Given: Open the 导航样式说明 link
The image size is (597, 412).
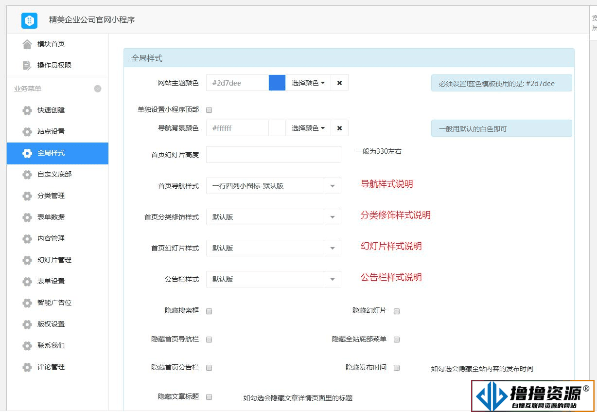Looking at the screenshot, I should coord(386,184).
